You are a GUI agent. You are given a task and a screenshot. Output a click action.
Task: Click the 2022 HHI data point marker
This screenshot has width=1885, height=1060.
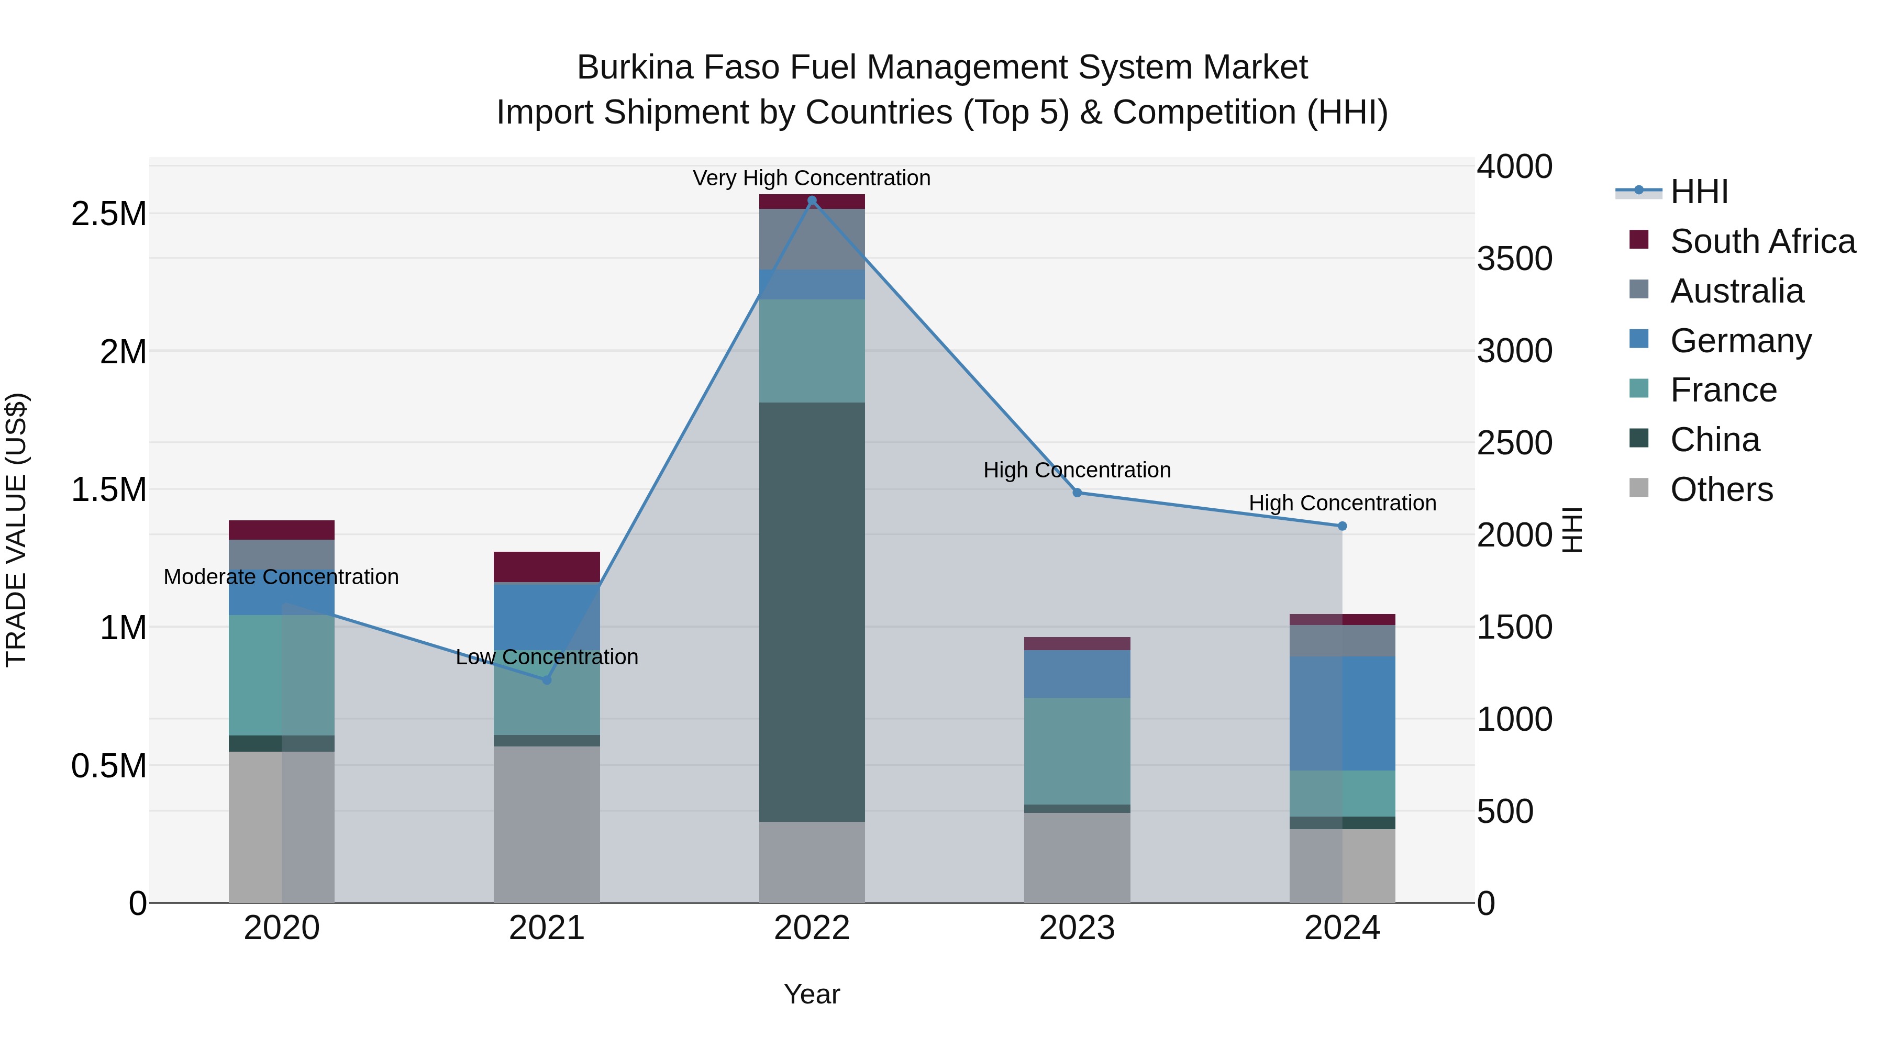pyautogui.click(x=812, y=200)
